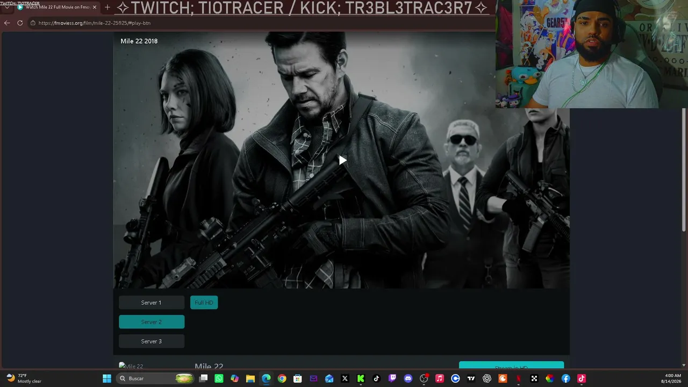
Task: Open Copilot from the taskbar
Action: click(234, 378)
